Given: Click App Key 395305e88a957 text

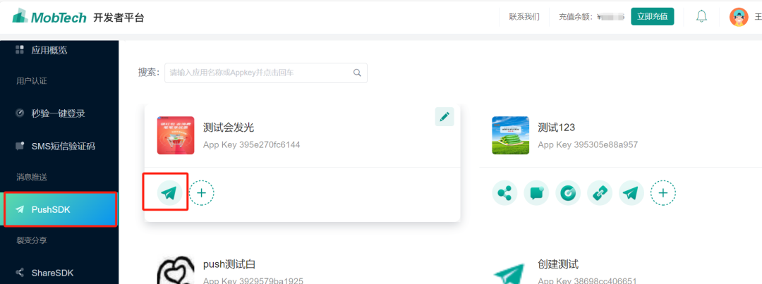Looking at the screenshot, I should click(x=588, y=144).
